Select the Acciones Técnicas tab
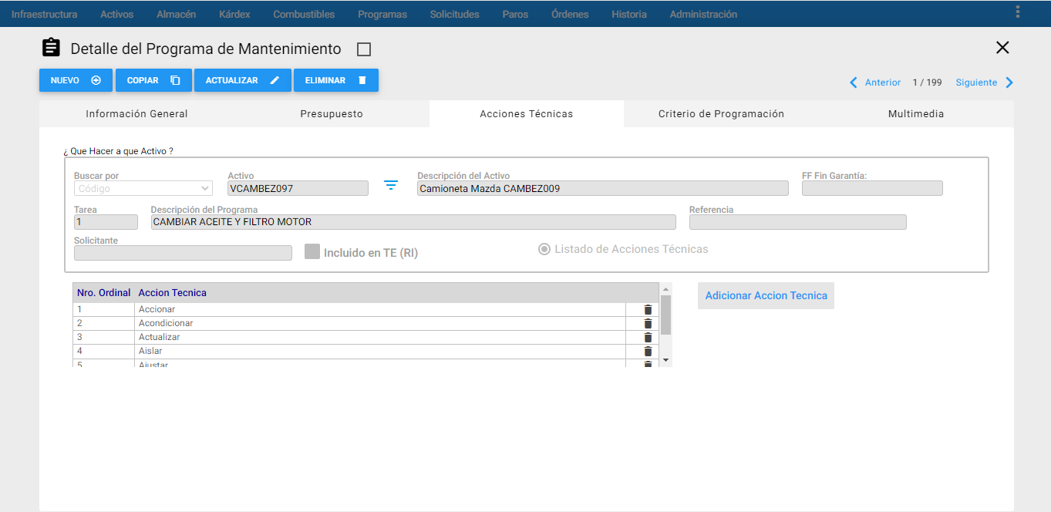Image resolution: width=1051 pixels, height=512 pixels. [x=527, y=113]
